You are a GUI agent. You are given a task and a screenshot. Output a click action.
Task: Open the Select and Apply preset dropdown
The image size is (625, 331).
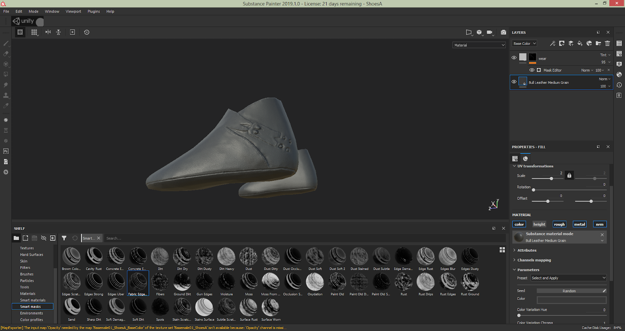(x=568, y=278)
